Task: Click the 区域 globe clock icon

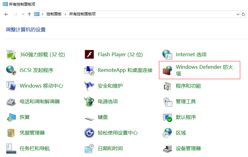Action: pyautogui.click(x=167, y=133)
